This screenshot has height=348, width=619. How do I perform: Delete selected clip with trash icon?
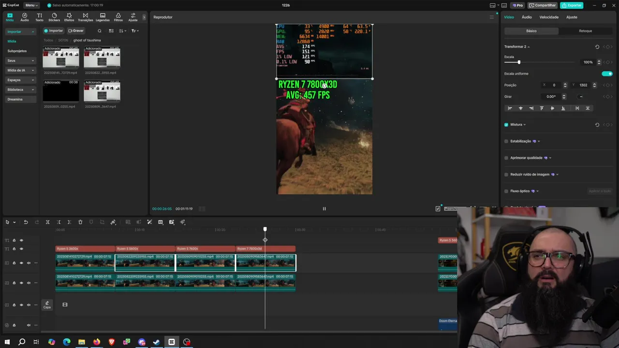[80, 222]
